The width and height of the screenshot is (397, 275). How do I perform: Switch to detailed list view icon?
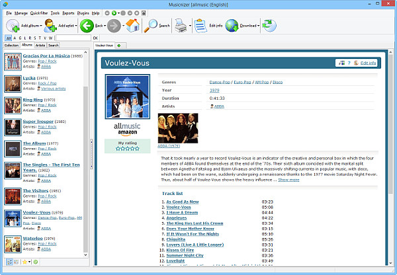coord(9,262)
